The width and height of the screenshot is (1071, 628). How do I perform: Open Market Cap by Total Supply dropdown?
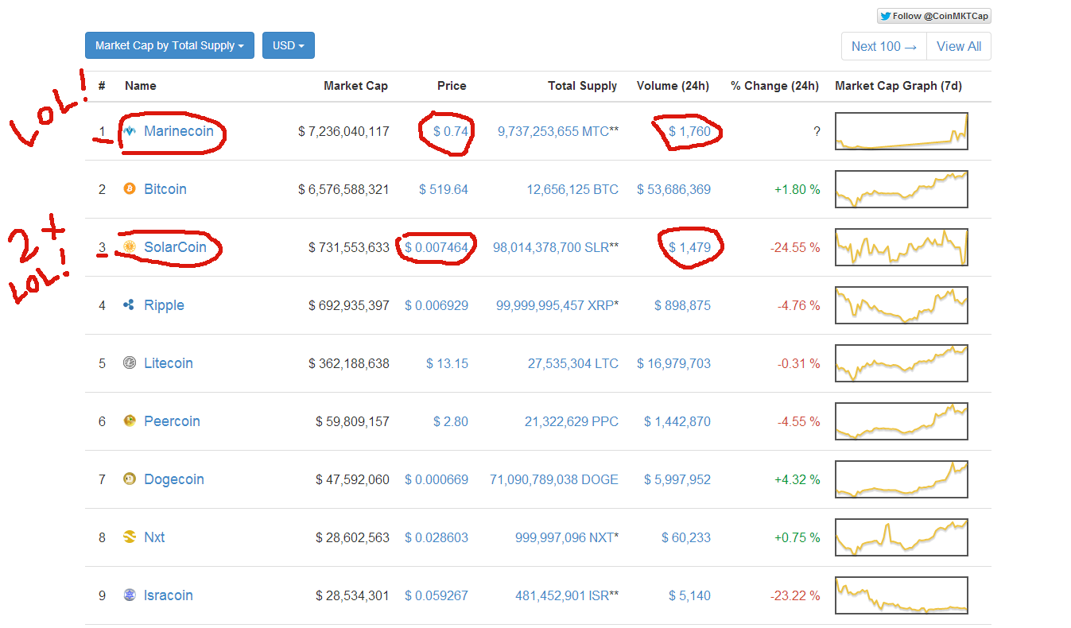pyautogui.click(x=169, y=45)
